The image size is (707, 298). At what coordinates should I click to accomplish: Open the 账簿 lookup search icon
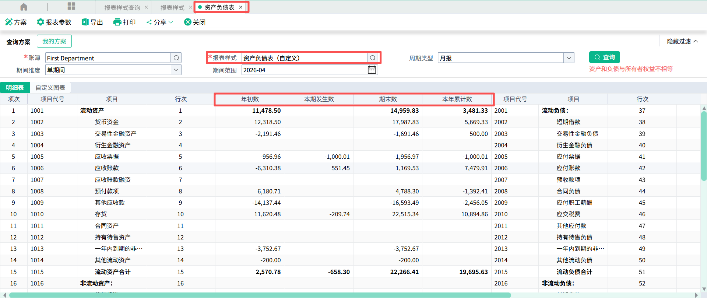(x=176, y=58)
